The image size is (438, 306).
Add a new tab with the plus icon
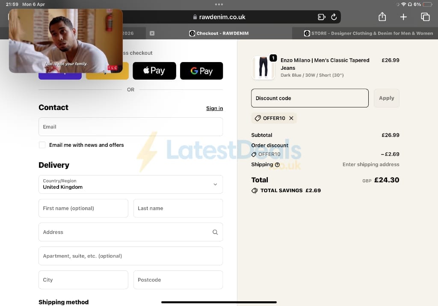pyautogui.click(x=403, y=17)
